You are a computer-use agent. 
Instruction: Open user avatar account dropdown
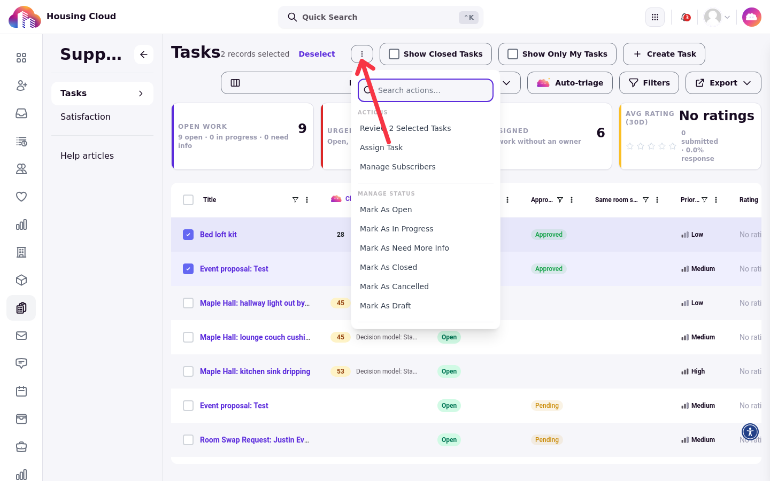717,17
